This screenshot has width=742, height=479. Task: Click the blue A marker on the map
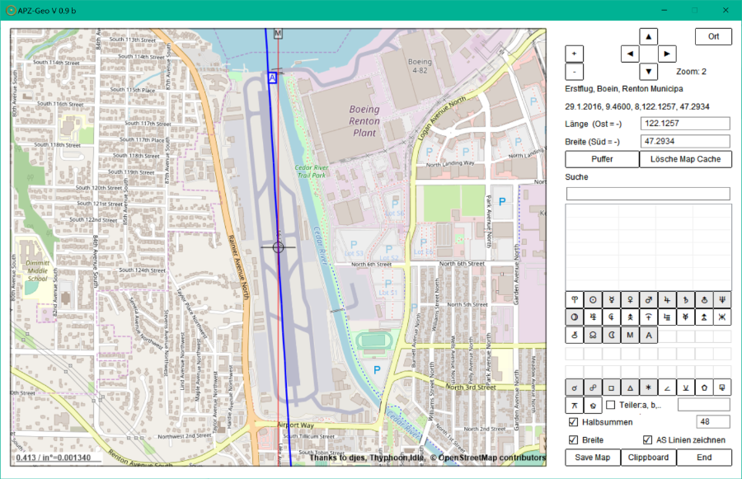[x=272, y=78]
